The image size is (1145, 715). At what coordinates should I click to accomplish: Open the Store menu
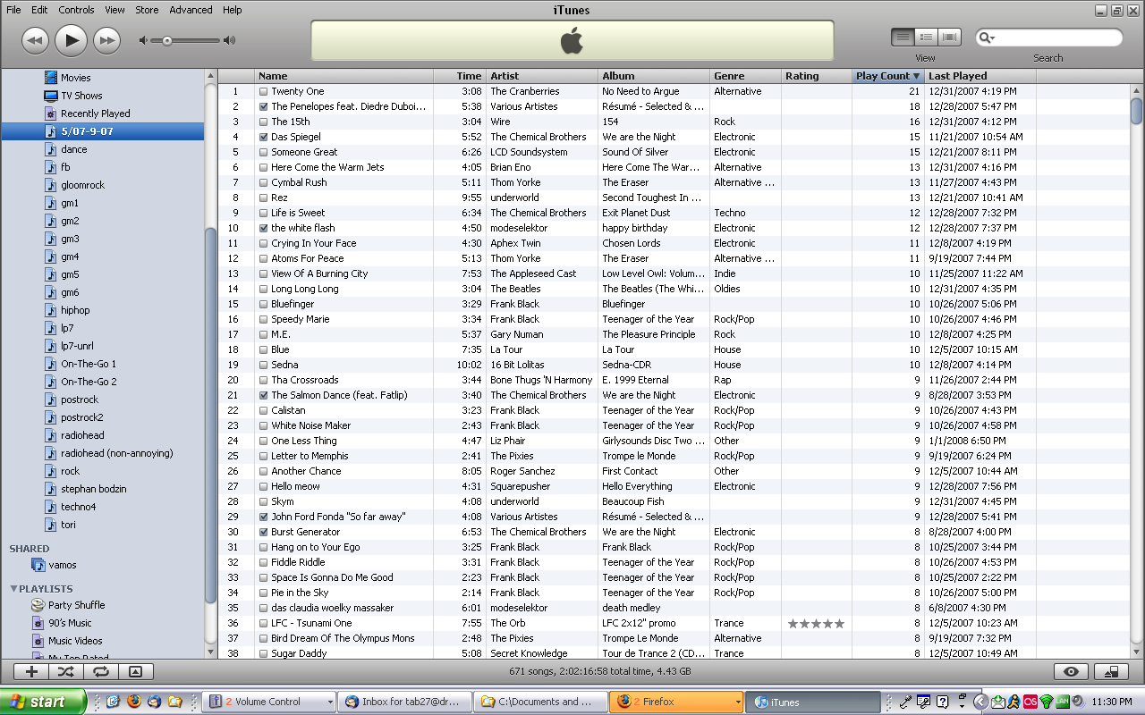pyautogui.click(x=147, y=10)
